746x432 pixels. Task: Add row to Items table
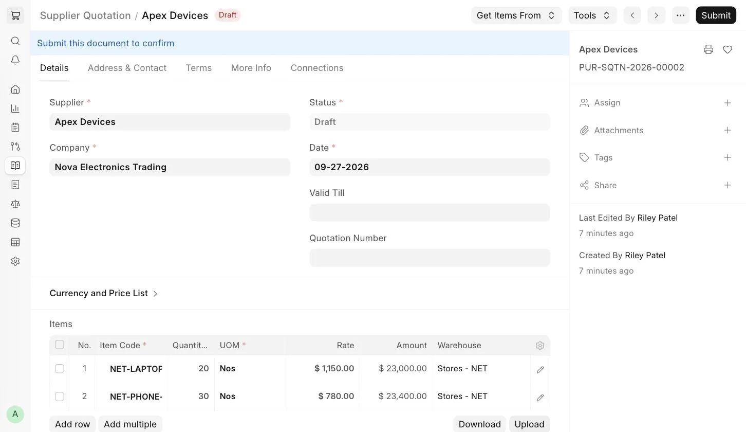(x=72, y=424)
